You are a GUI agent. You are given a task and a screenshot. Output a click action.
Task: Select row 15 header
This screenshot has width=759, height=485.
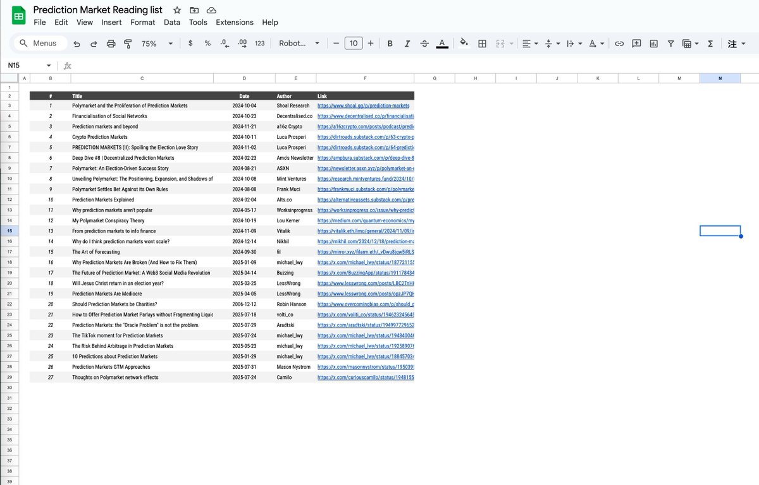click(x=9, y=231)
